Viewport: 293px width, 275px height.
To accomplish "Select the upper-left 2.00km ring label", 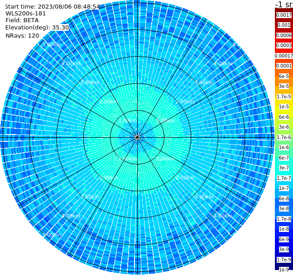I will tap(109, 101).
